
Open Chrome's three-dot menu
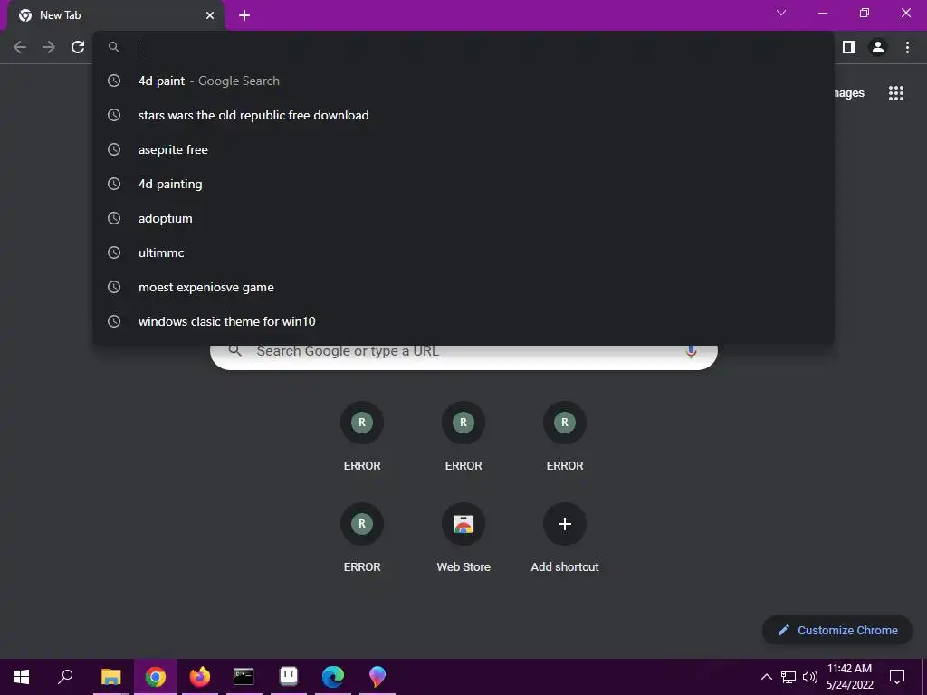click(x=907, y=47)
